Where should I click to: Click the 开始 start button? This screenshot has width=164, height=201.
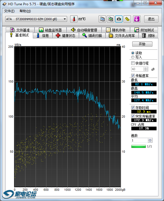tap(142, 44)
